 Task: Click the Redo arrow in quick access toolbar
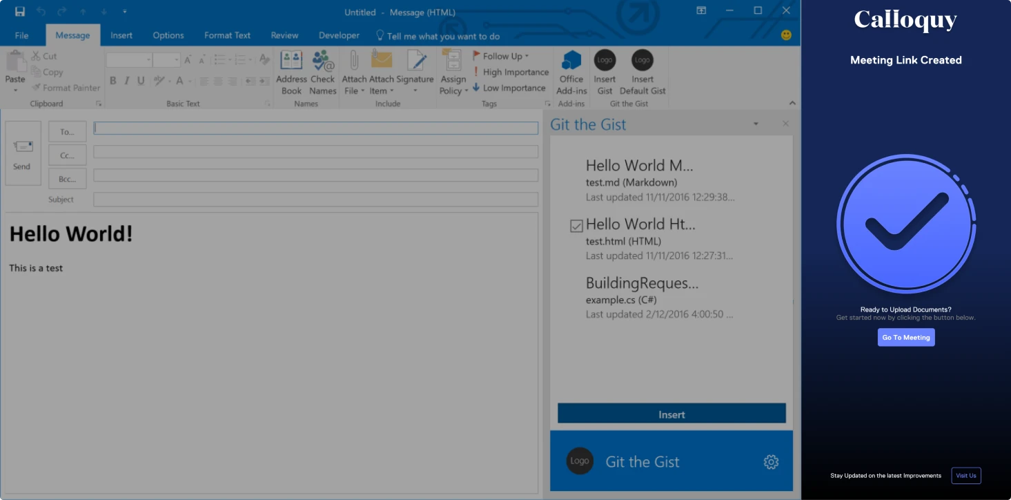pyautogui.click(x=62, y=12)
